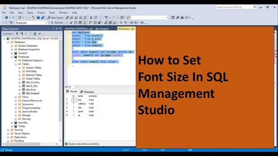Click the Execute query button
This screenshot has height=156, width=278.
tap(57, 23)
